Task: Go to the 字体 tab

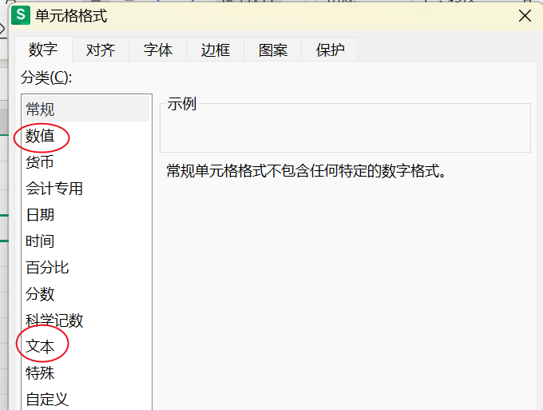Action: [x=158, y=50]
